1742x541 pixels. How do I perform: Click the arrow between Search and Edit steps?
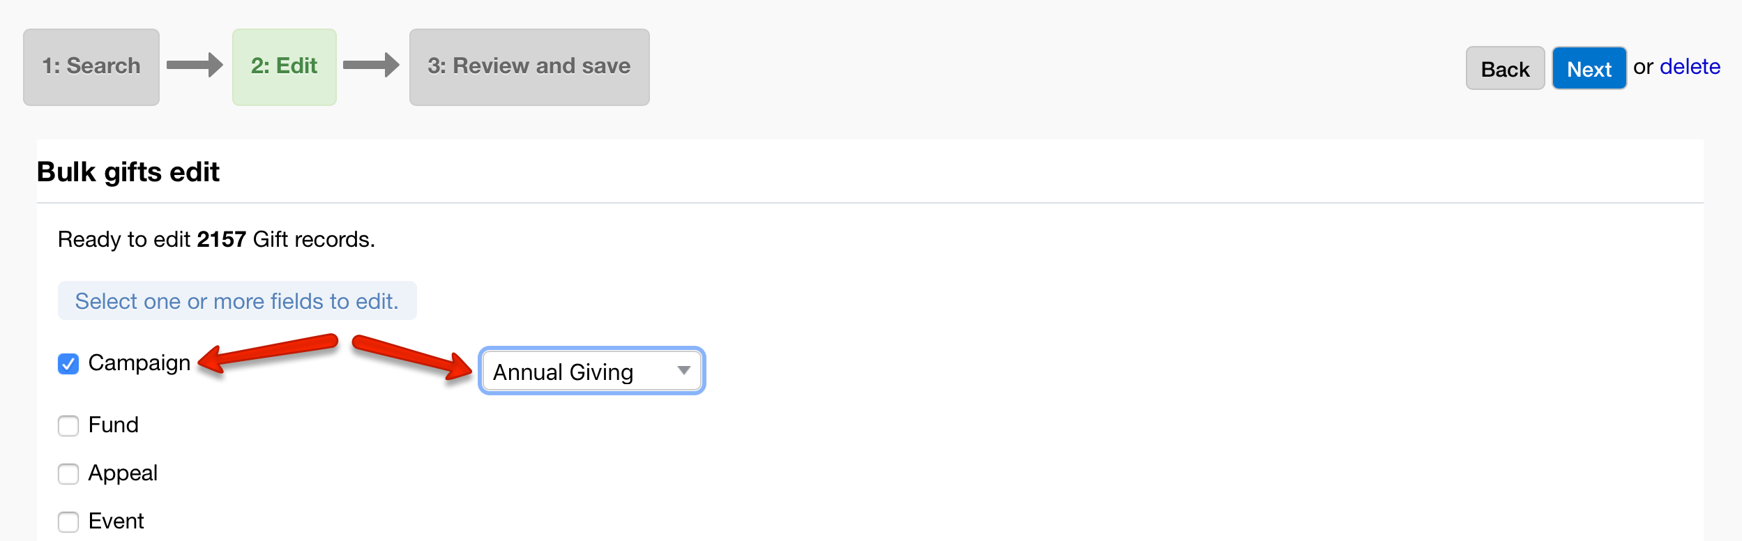(195, 66)
